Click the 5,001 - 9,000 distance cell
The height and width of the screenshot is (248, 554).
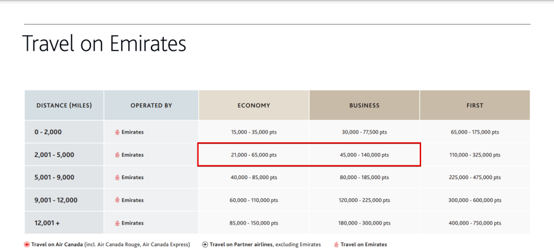pyautogui.click(x=64, y=177)
